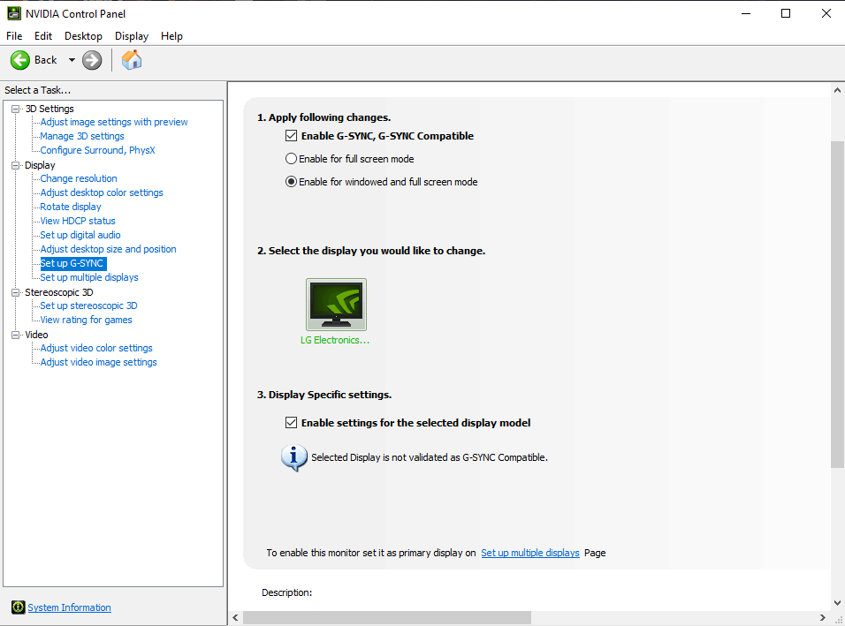
Task: Collapse the Stereoscopic 3D tree node
Action: pos(16,292)
